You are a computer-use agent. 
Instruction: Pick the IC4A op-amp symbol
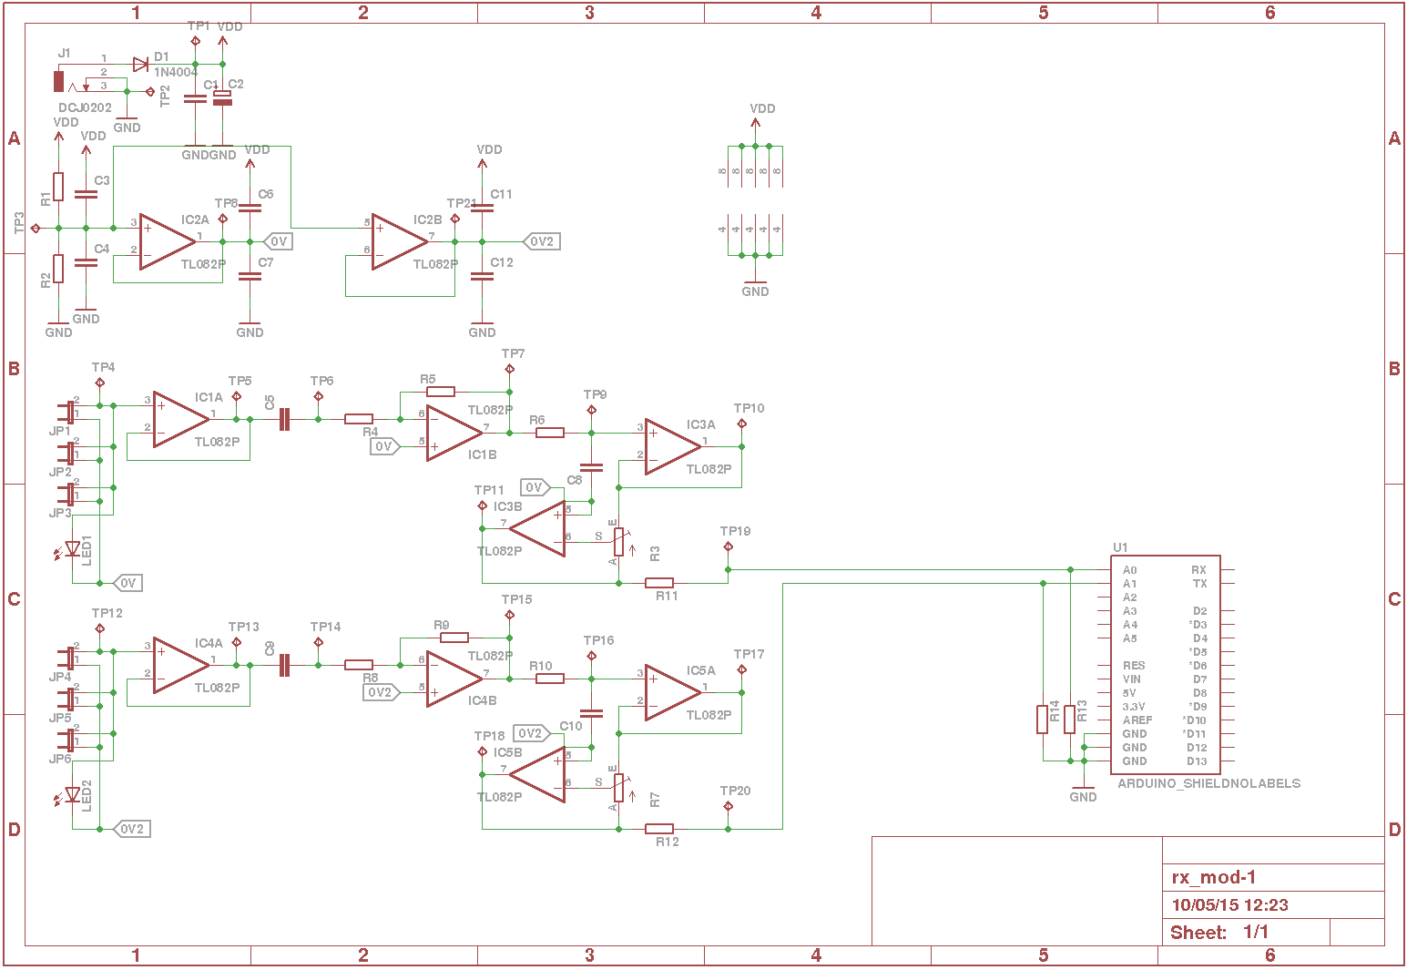tap(181, 665)
